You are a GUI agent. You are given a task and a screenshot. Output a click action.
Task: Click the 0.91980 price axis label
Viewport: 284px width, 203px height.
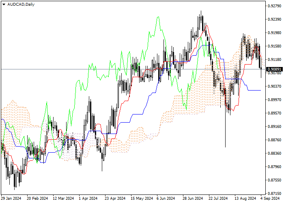pyautogui.click(x=275, y=33)
